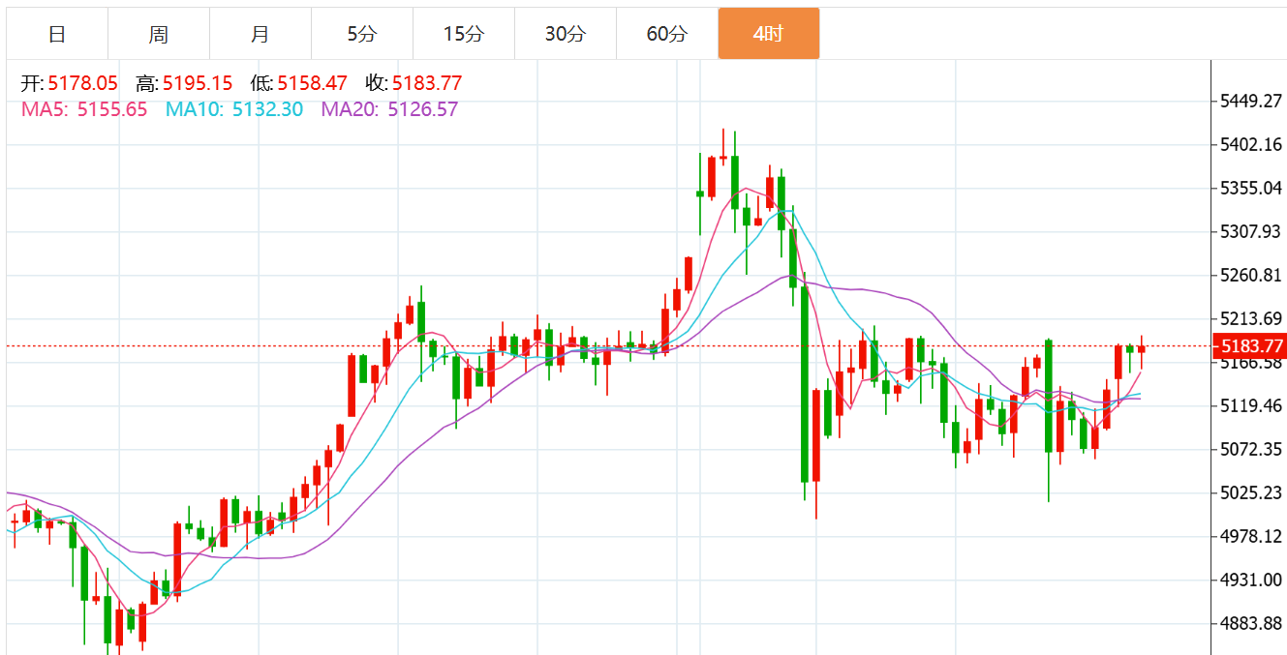Change chart to the 60分 timeframe
This screenshot has width=1287, height=655.
(x=666, y=34)
